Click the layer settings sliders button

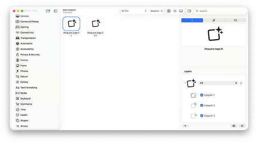(x=242, y=126)
